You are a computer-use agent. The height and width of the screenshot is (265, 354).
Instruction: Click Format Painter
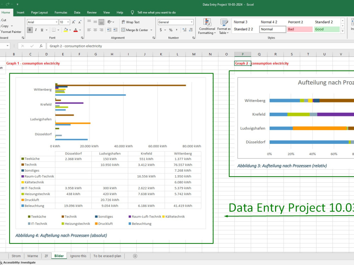(x=11, y=32)
